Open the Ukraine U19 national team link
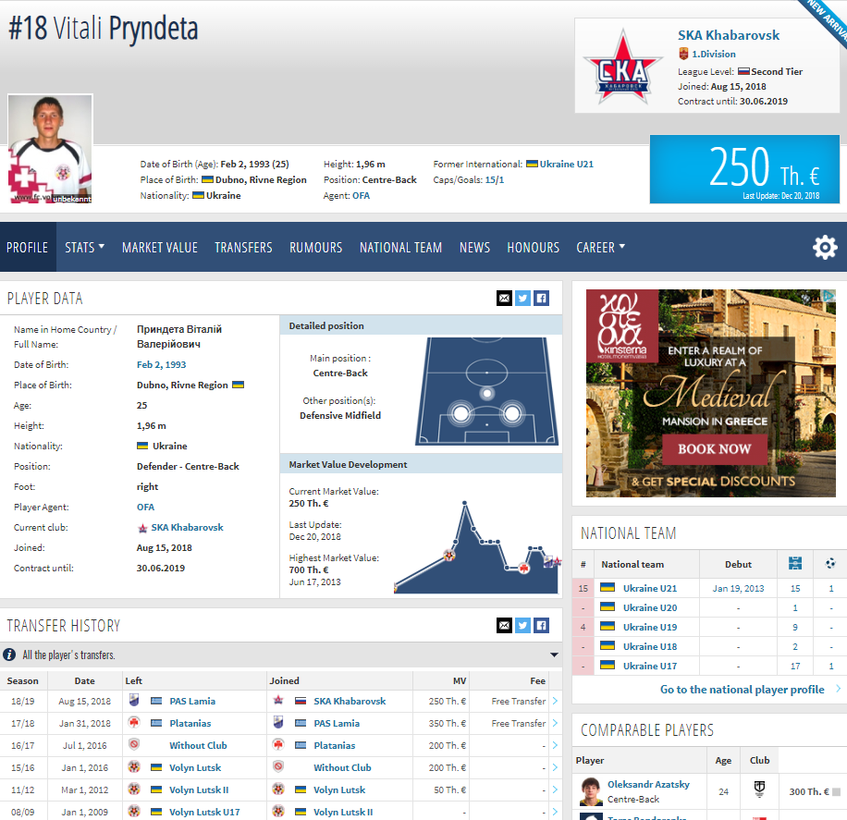This screenshot has width=847, height=820. (650, 627)
